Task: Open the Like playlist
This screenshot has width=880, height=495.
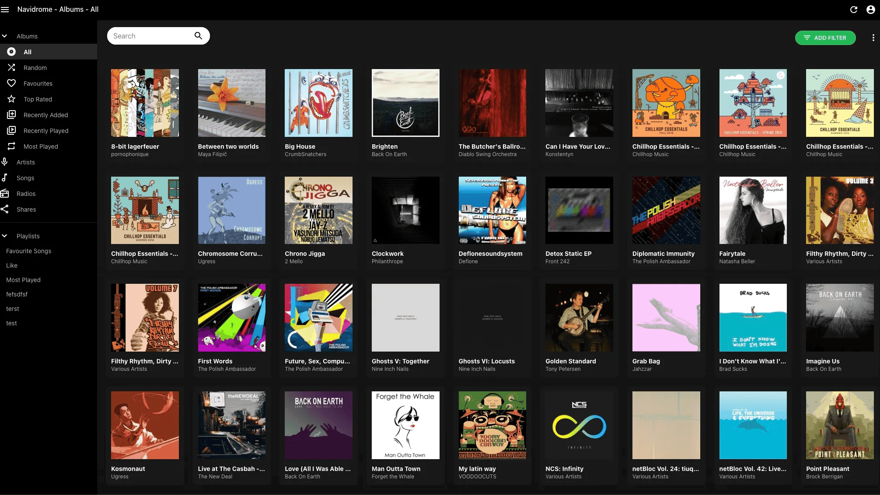Action: click(x=12, y=265)
